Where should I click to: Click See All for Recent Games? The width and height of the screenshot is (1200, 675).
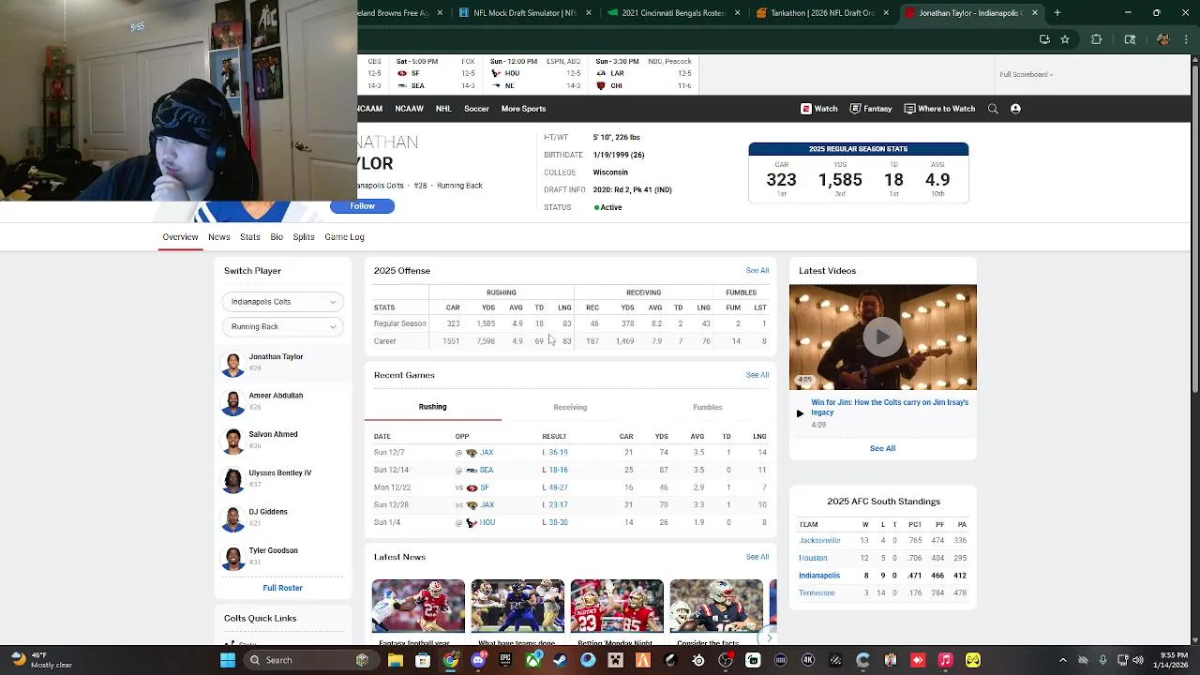pyautogui.click(x=757, y=375)
